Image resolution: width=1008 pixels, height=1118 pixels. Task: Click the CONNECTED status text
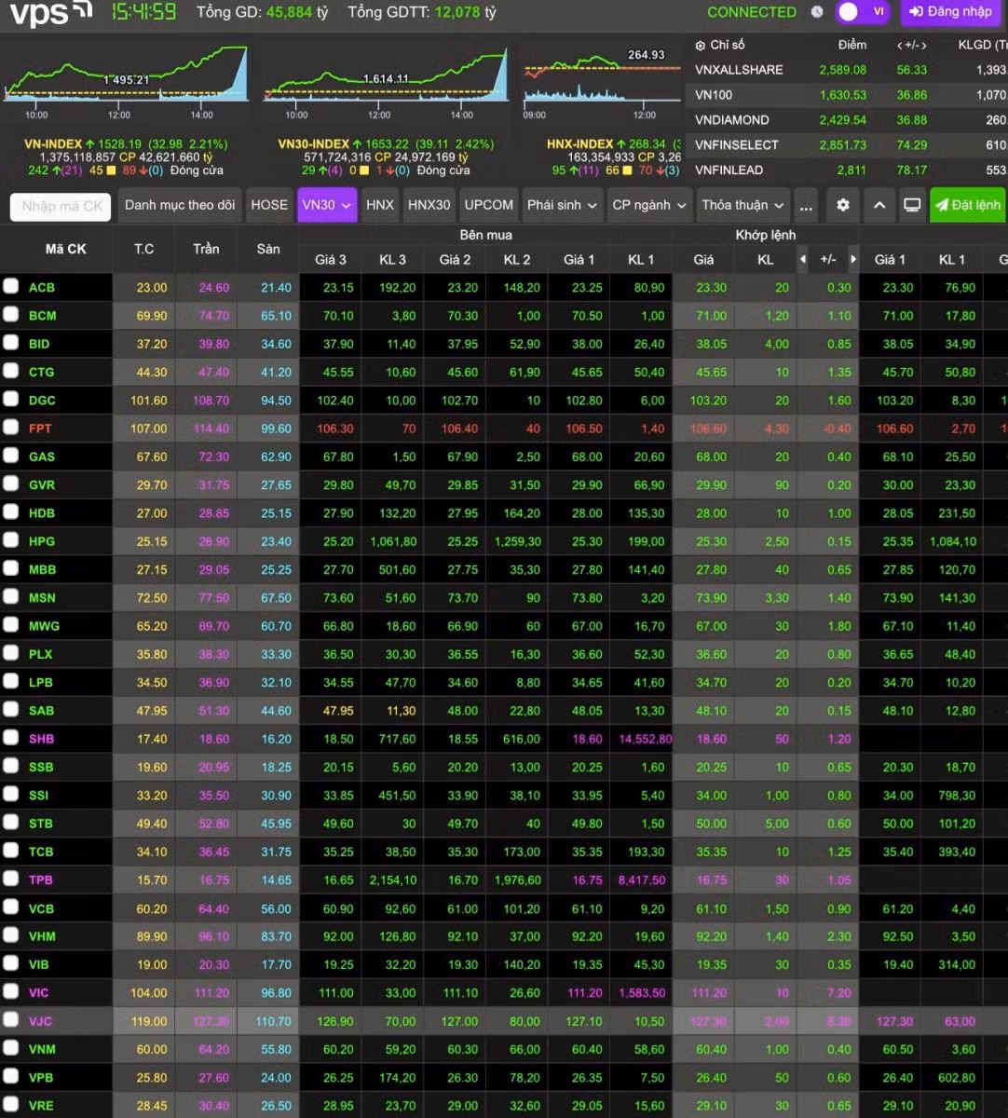point(752,12)
